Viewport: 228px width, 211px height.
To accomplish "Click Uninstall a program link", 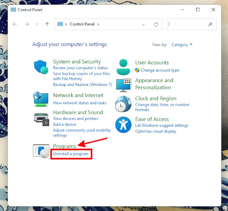I will click(x=71, y=154).
